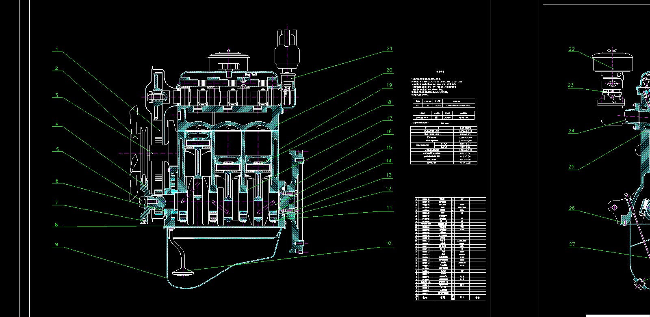Viewport: 650px width, 317px height.
Task: Select the flywheel at engine rear
Action: click(295, 202)
